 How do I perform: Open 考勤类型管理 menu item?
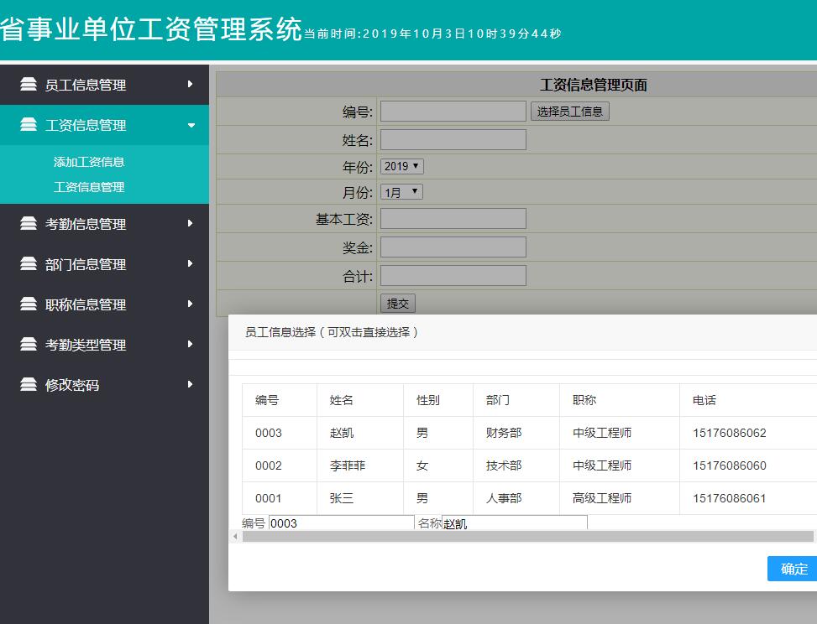(104, 345)
